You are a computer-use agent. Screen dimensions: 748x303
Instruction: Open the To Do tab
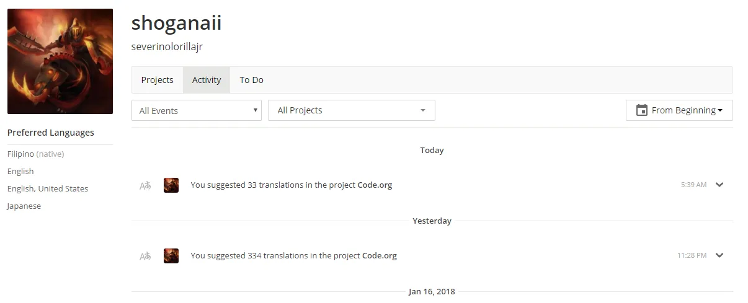point(251,80)
